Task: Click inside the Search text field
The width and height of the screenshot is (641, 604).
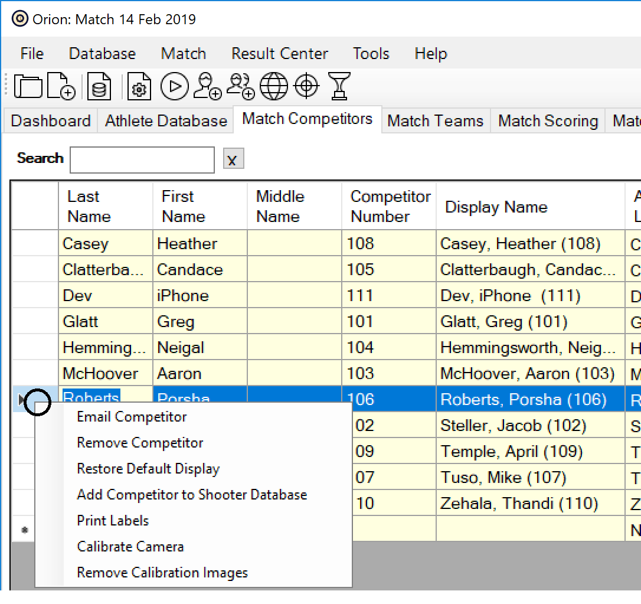Action: (x=142, y=159)
